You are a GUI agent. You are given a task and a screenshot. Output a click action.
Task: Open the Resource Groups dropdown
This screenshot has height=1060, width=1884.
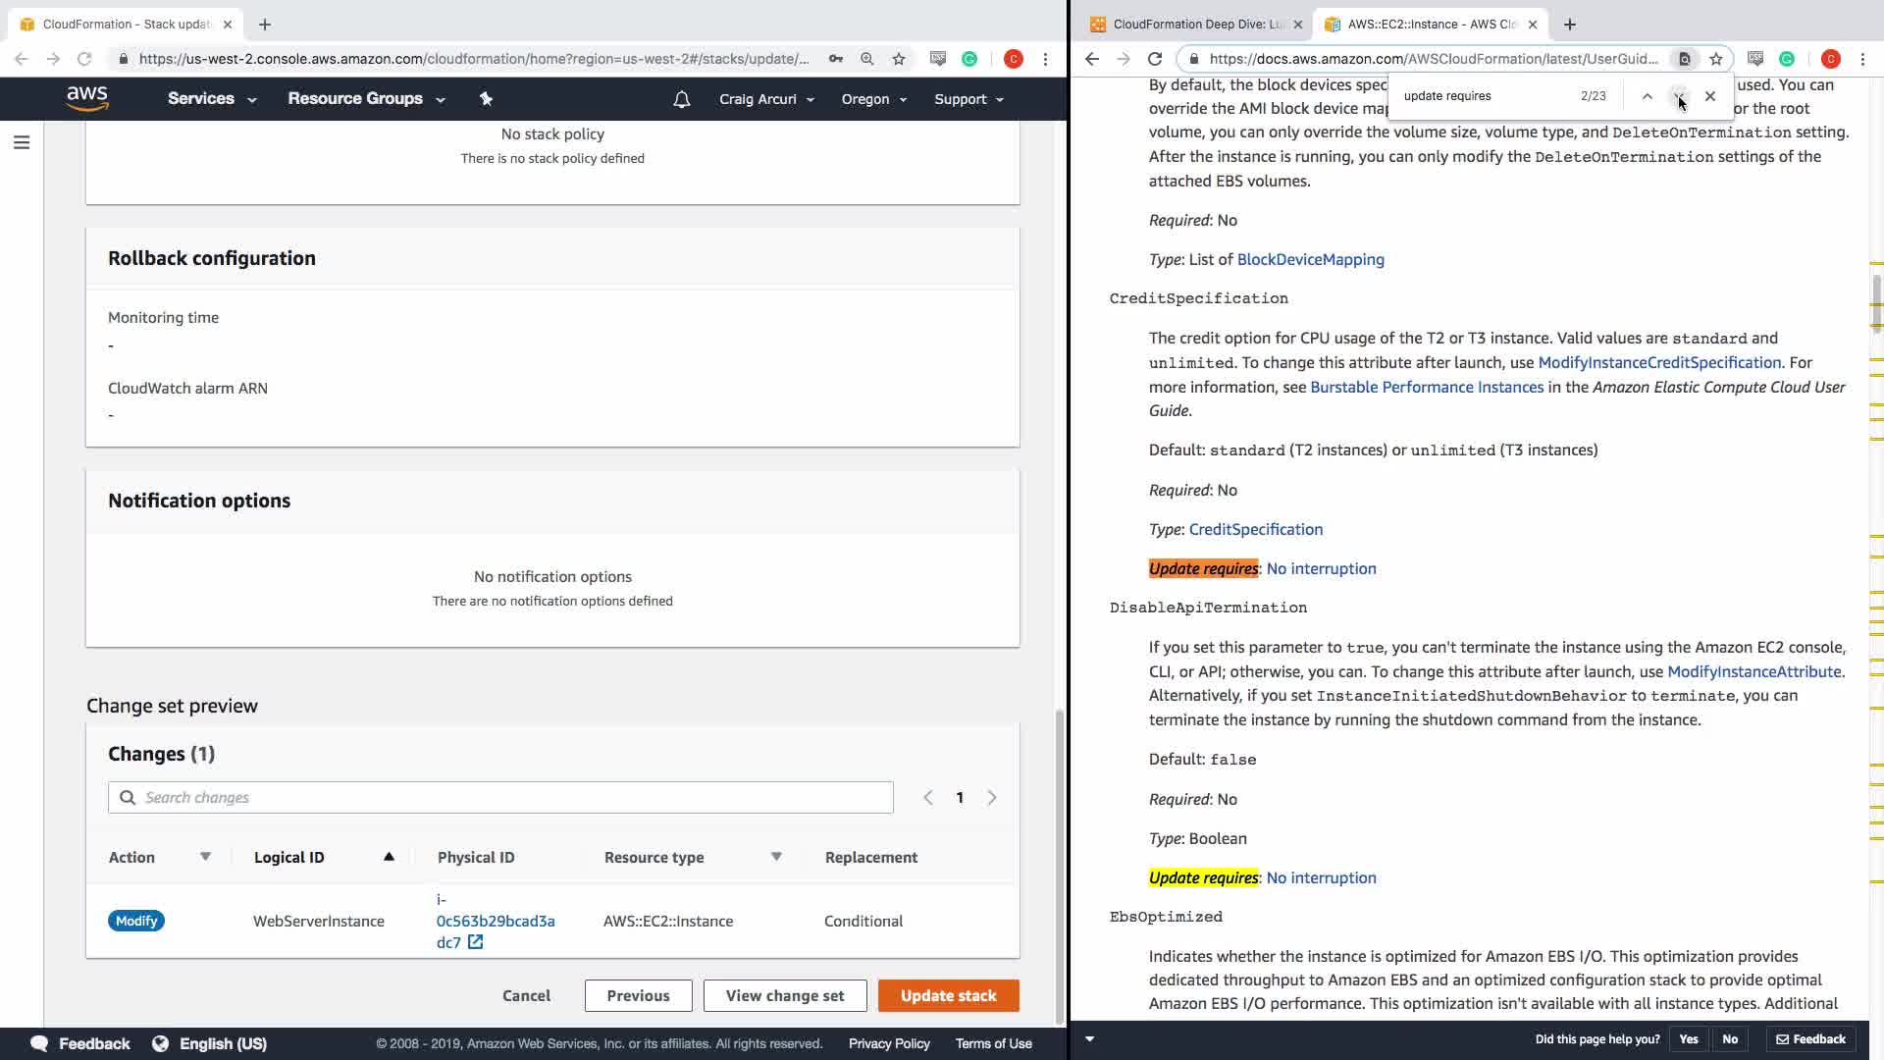[x=365, y=99]
